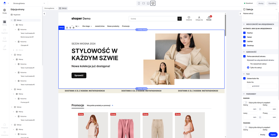
Task: Expand the greyed-out Wiersz tree item
Action: (14, 50)
